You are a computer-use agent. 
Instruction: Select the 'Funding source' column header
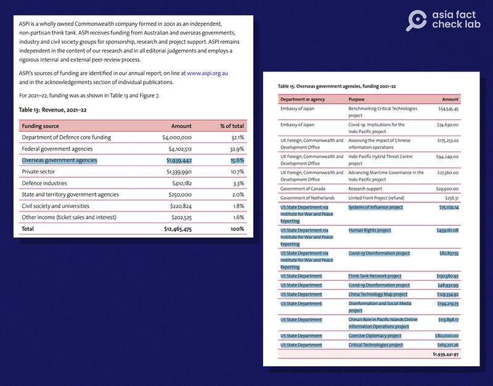[x=41, y=125]
